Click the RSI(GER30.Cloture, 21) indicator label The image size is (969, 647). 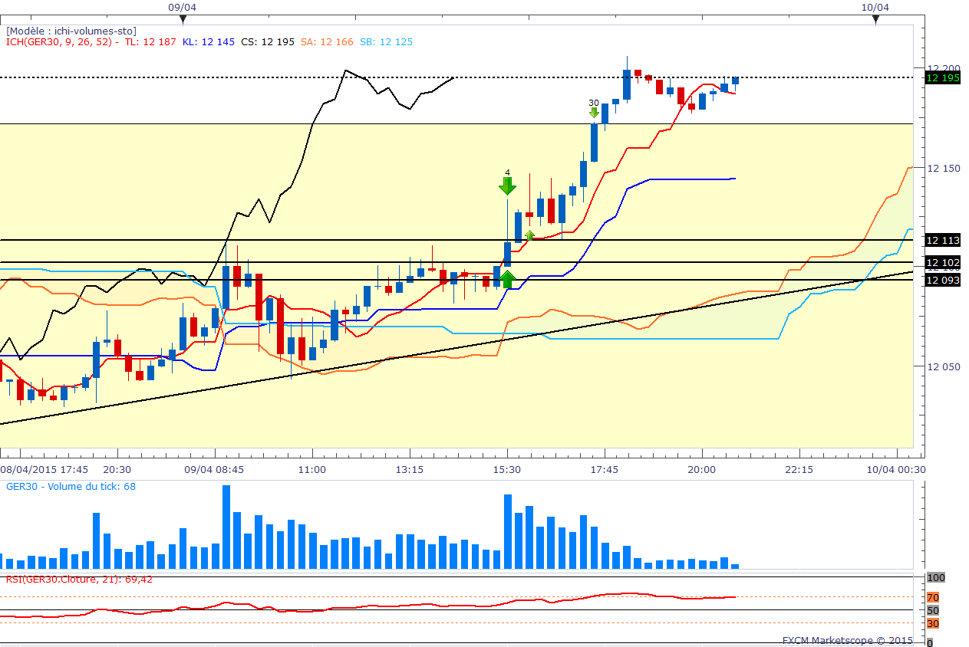click(79, 579)
